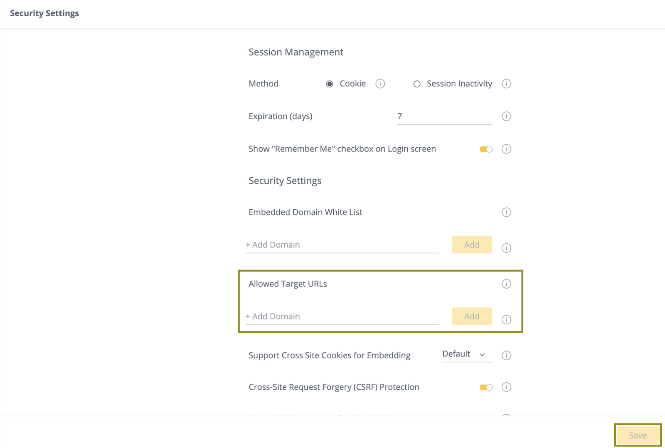This screenshot has height=448, width=665.
Task: Click the info icon for Allowed Target URLs
Action: (x=506, y=284)
